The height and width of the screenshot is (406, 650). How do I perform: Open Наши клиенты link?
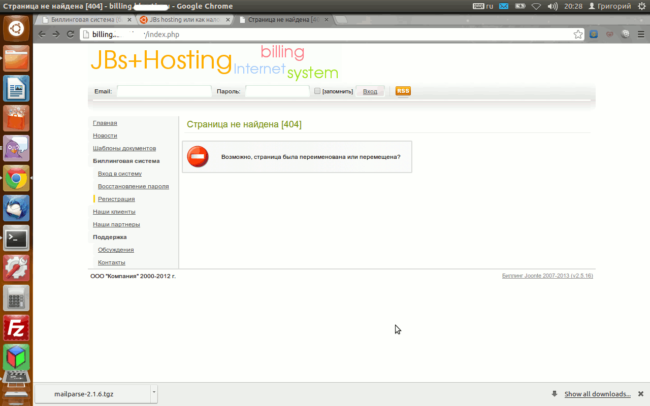tap(114, 212)
